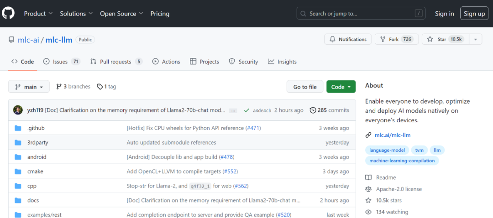Click the Sign up button
This screenshot has height=218, width=493.
tap(474, 14)
